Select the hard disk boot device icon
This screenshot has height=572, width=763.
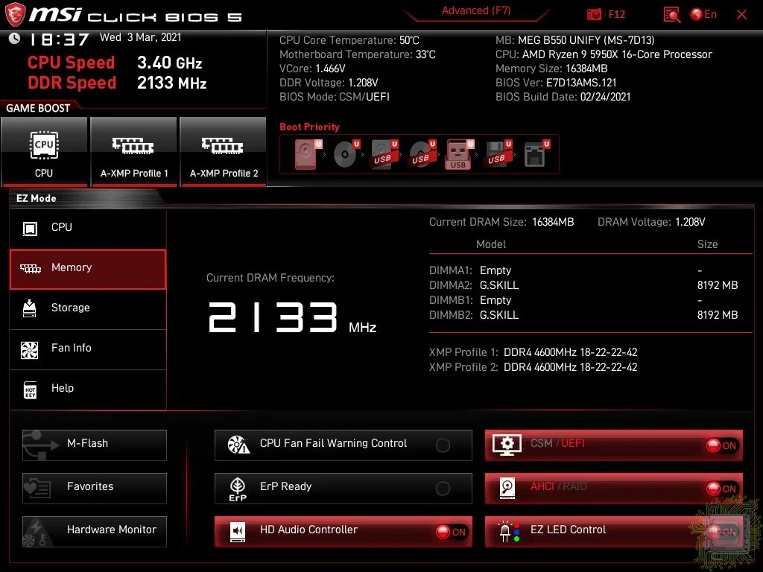[x=307, y=154]
